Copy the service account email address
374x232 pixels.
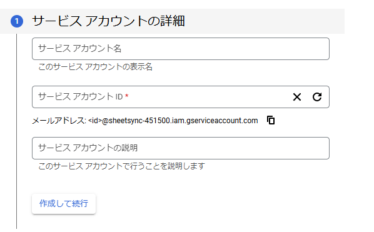pos(271,120)
